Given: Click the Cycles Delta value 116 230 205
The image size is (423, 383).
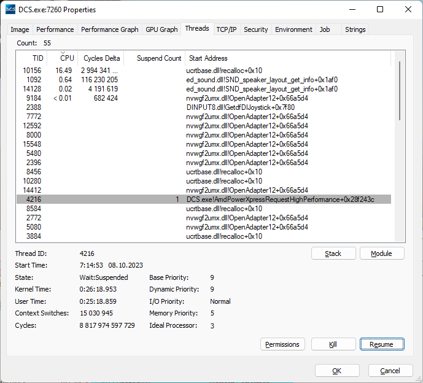Looking at the screenshot, I should pos(99,80).
